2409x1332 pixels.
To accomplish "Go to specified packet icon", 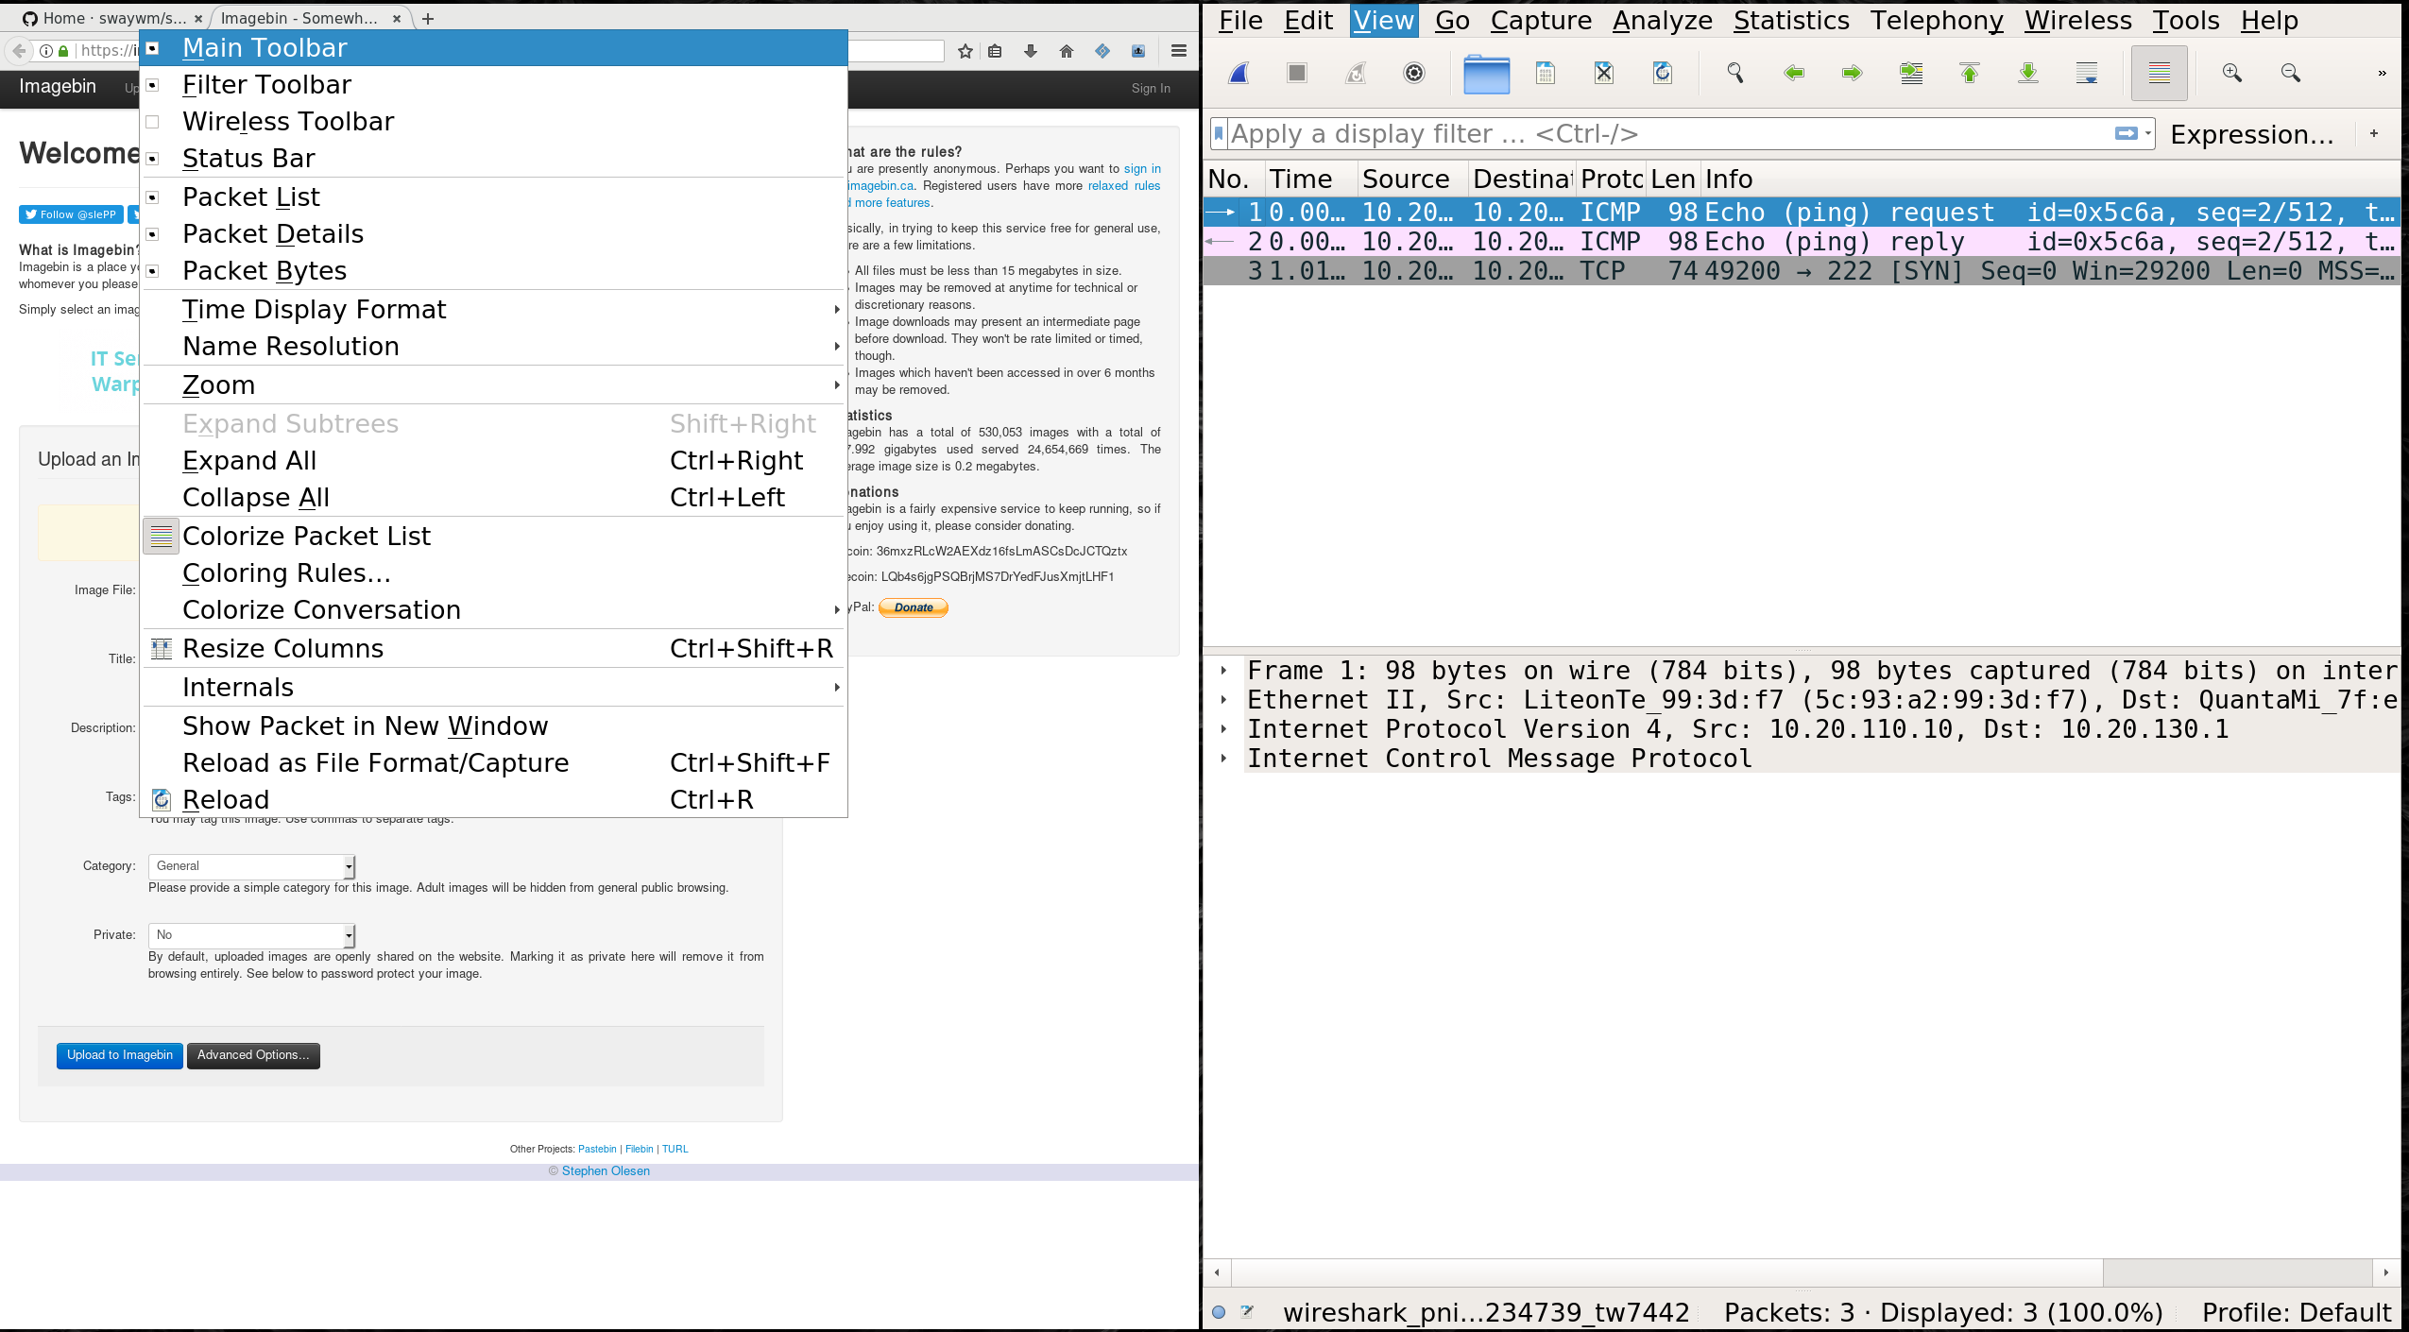I will (x=1911, y=73).
